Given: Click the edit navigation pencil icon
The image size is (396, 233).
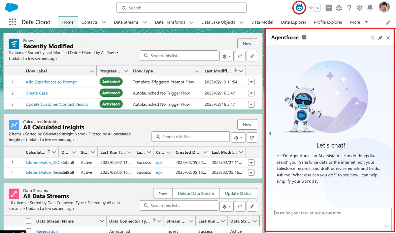Looking at the screenshot, I should 388,22.
